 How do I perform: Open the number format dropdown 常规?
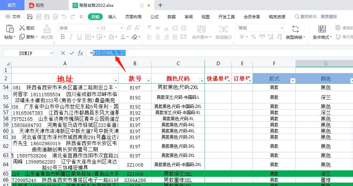[x=282, y=28]
